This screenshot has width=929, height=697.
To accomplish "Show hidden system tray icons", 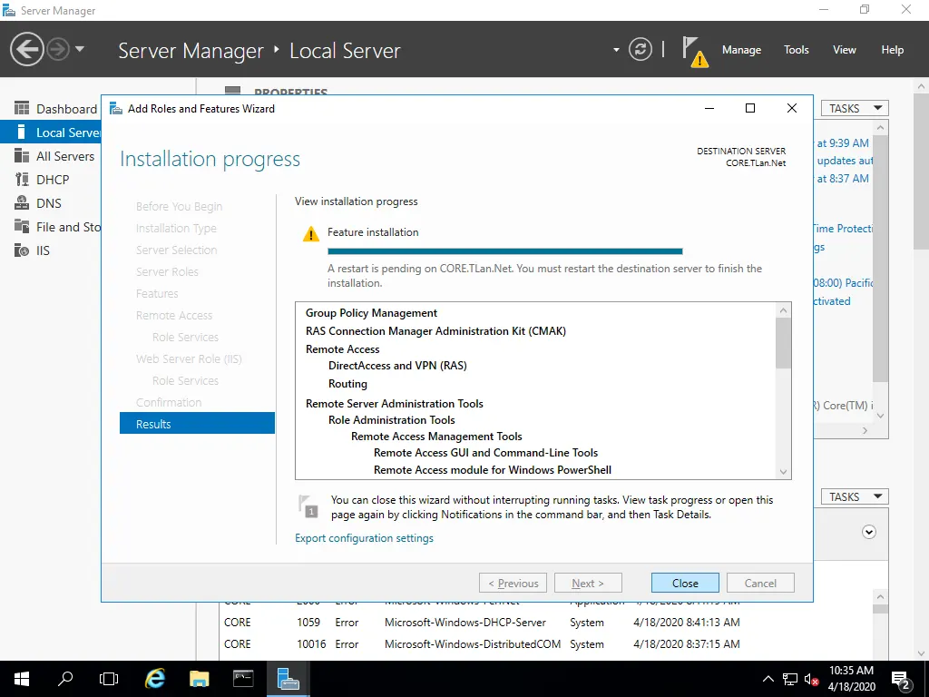I will tap(768, 679).
